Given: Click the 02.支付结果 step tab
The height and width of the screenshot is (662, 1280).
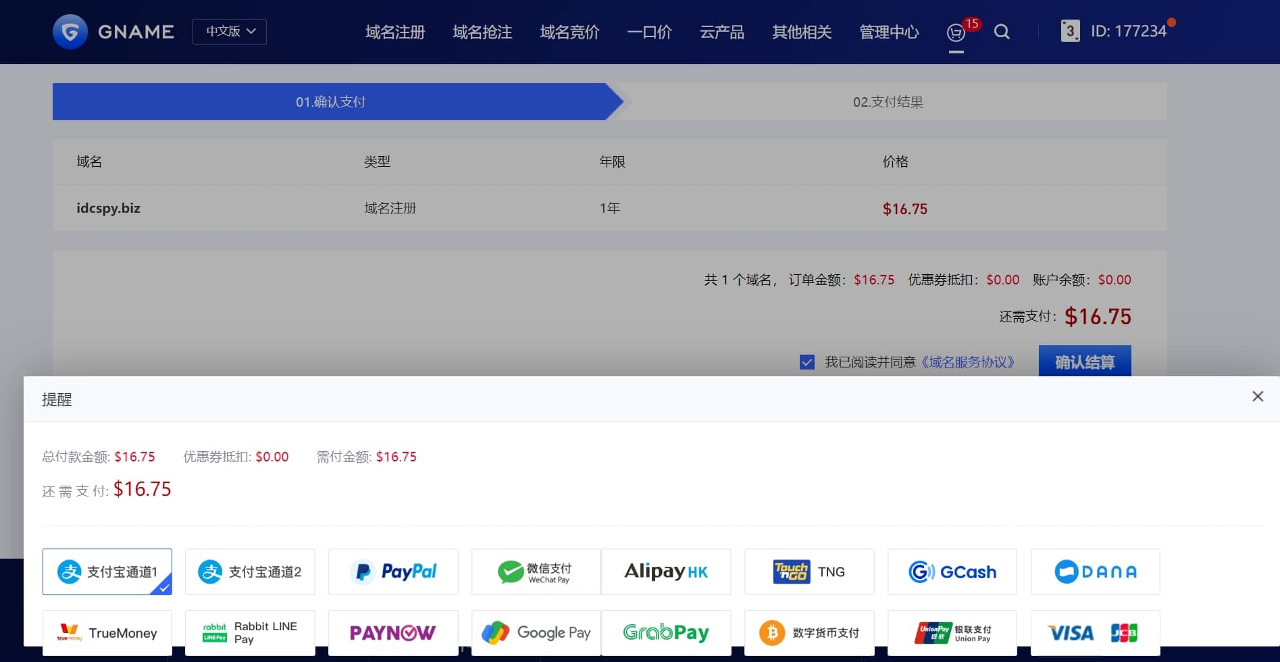Looking at the screenshot, I should click(x=889, y=101).
